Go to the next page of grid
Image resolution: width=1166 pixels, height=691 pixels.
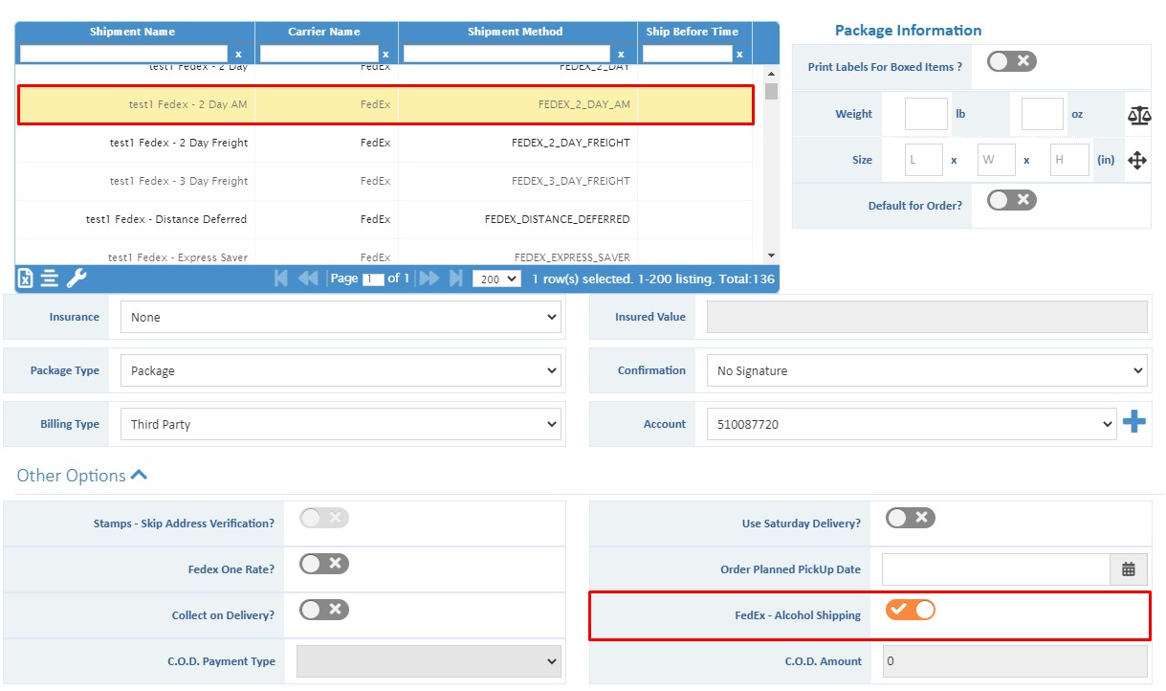(x=429, y=279)
